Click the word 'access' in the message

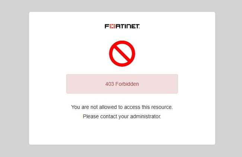(132, 107)
